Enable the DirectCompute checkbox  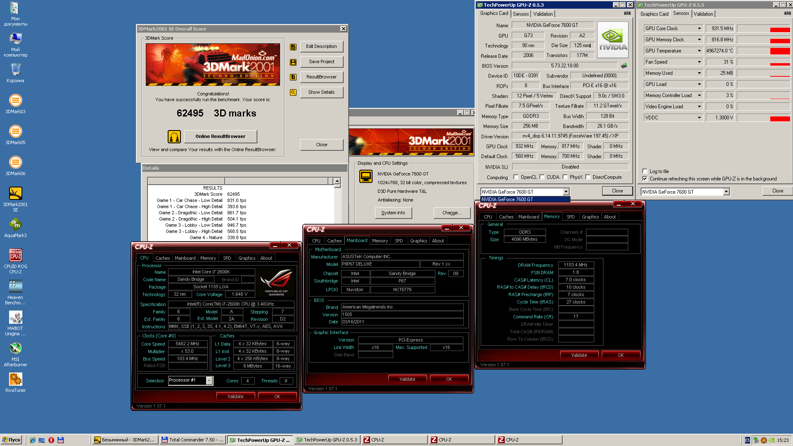point(588,177)
